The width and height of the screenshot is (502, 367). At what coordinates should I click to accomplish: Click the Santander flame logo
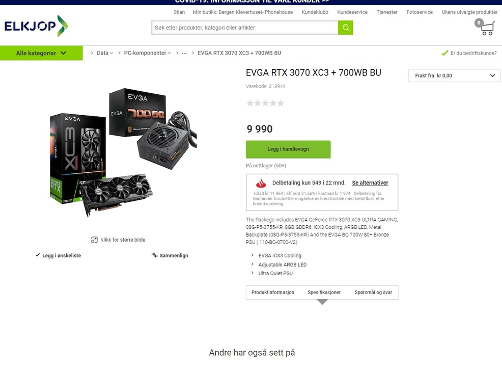(x=261, y=183)
